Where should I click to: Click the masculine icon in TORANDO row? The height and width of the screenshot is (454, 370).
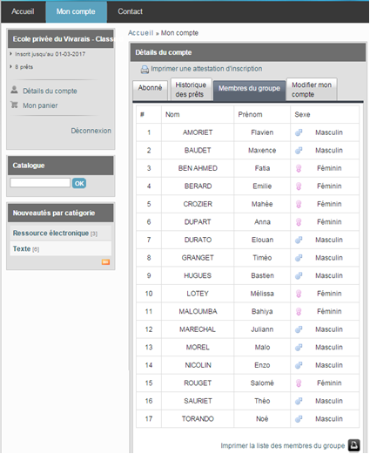[x=299, y=419]
